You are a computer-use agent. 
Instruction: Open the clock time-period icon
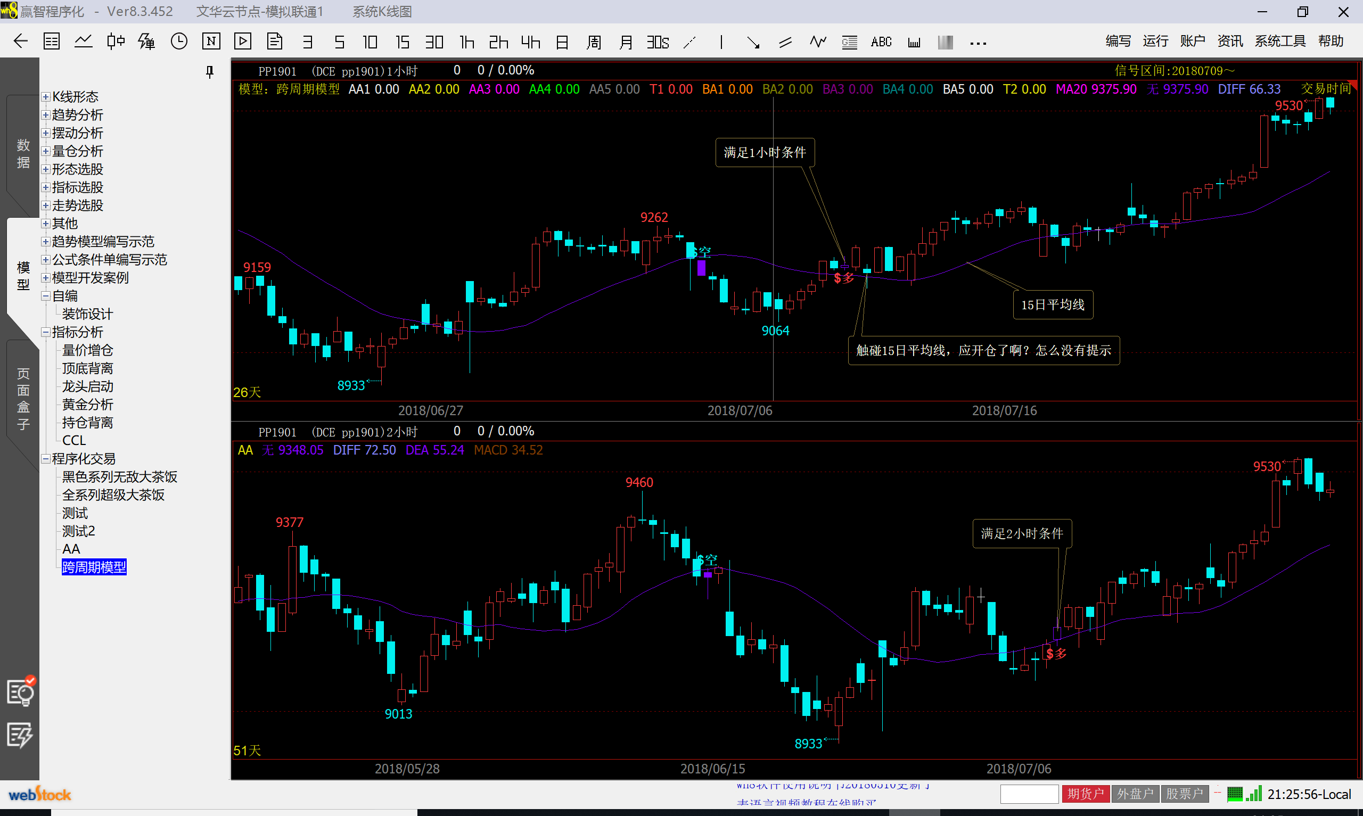[x=179, y=41]
